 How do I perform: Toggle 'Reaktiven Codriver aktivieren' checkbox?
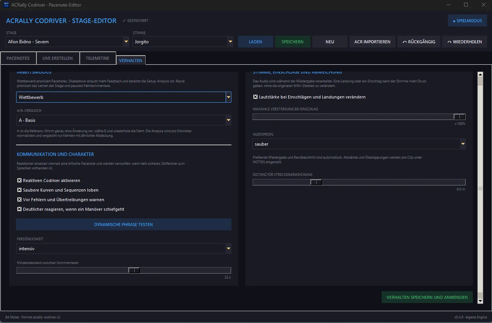tap(20, 180)
